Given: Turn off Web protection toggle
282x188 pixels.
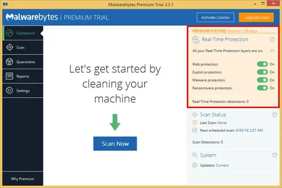Looking at the screenshot, I should click(262, 64).
